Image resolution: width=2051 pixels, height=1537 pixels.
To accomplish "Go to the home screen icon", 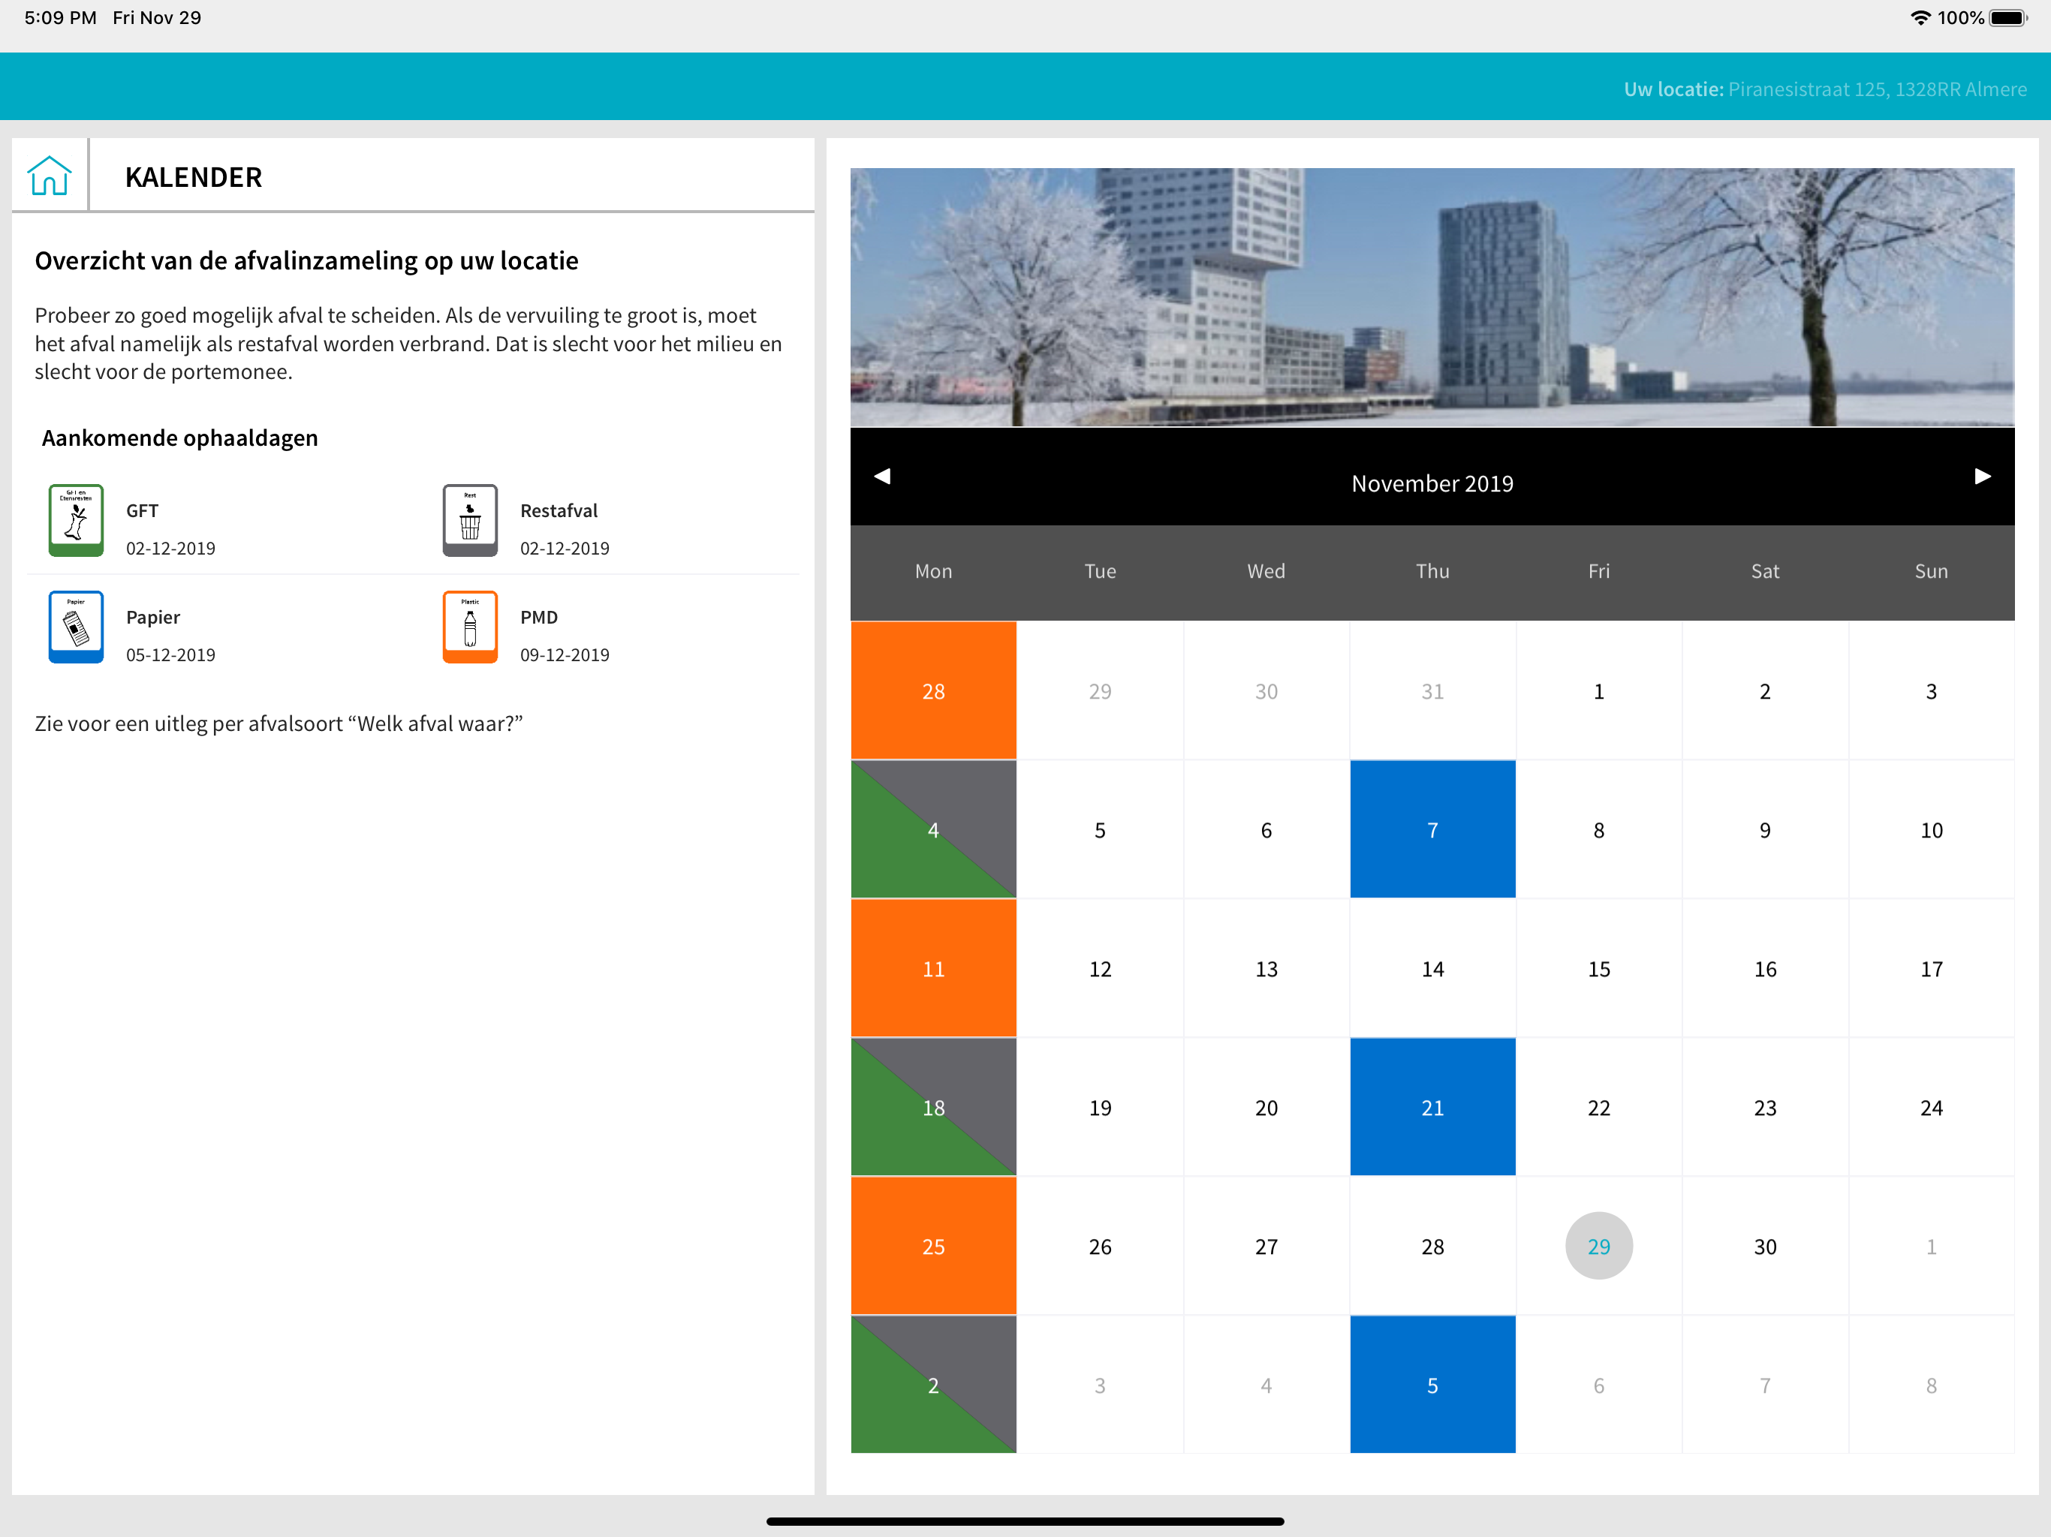I will coord(49,175).
